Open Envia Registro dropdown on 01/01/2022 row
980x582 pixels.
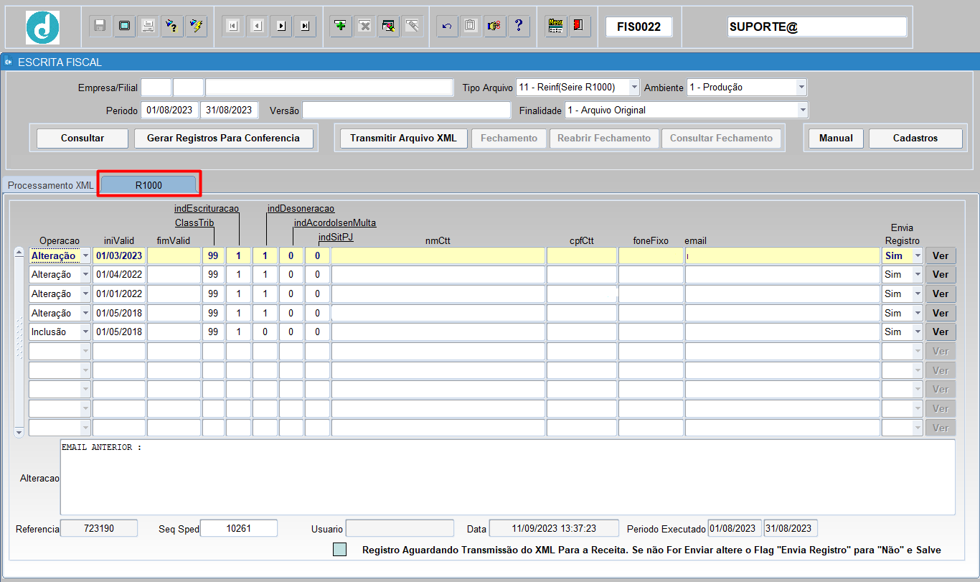coord(917,294)
